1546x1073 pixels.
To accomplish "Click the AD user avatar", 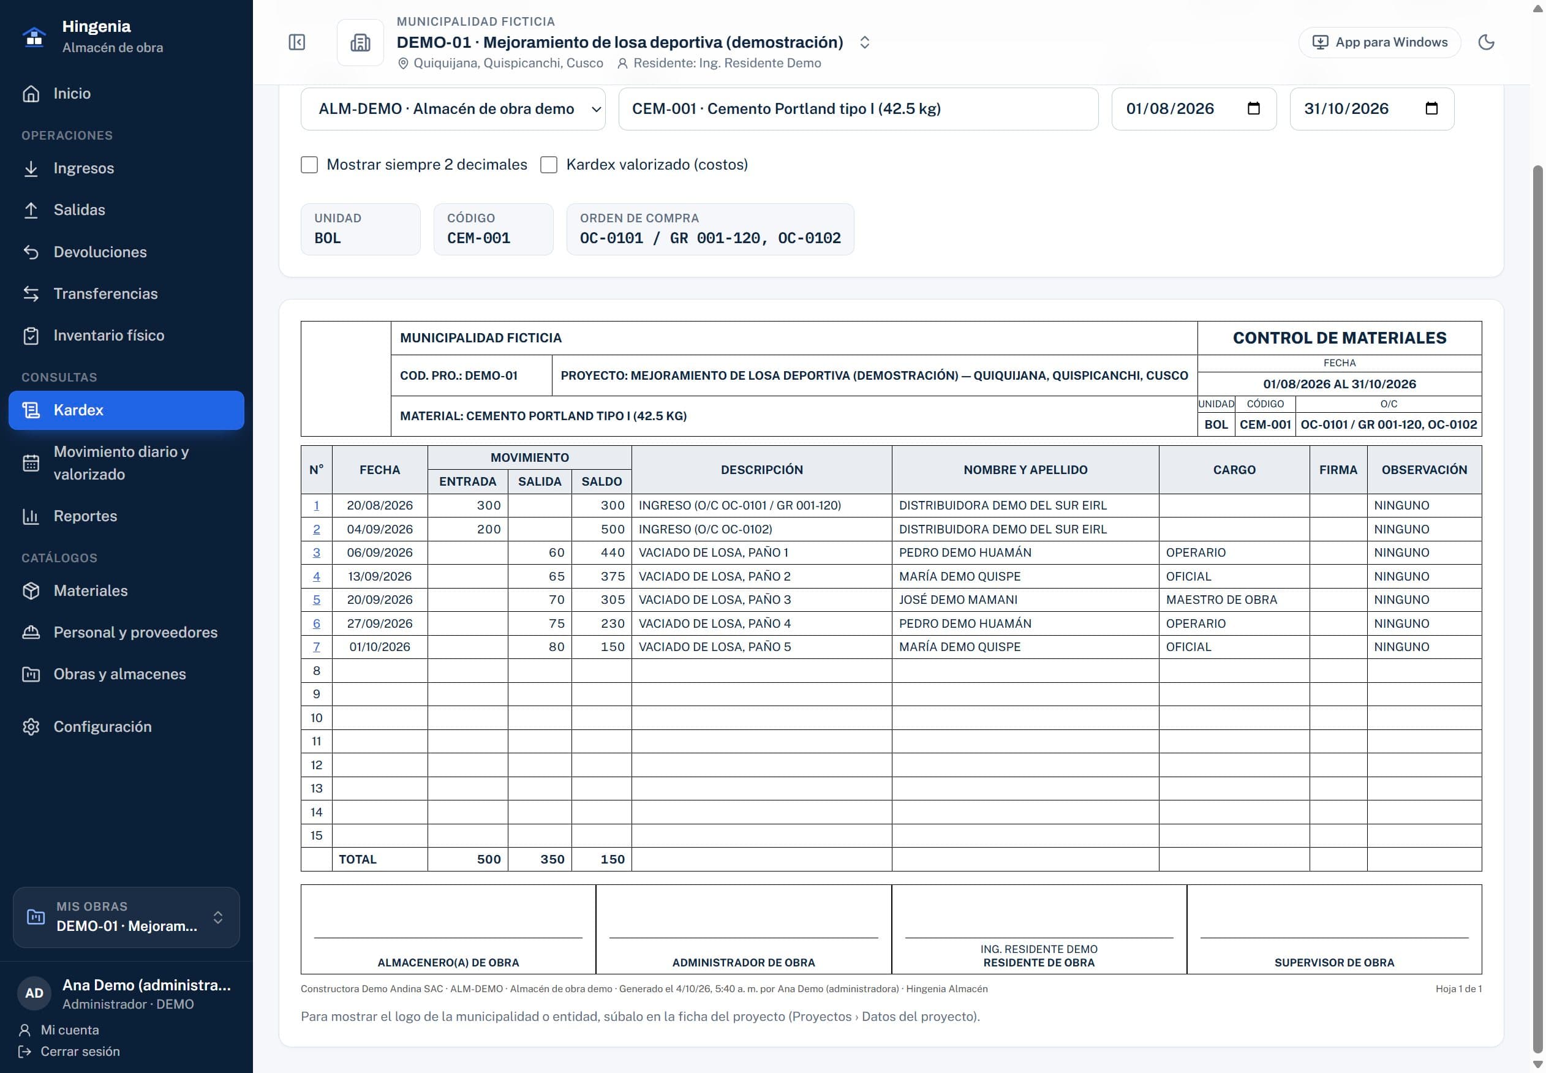I will coord(34,993).
